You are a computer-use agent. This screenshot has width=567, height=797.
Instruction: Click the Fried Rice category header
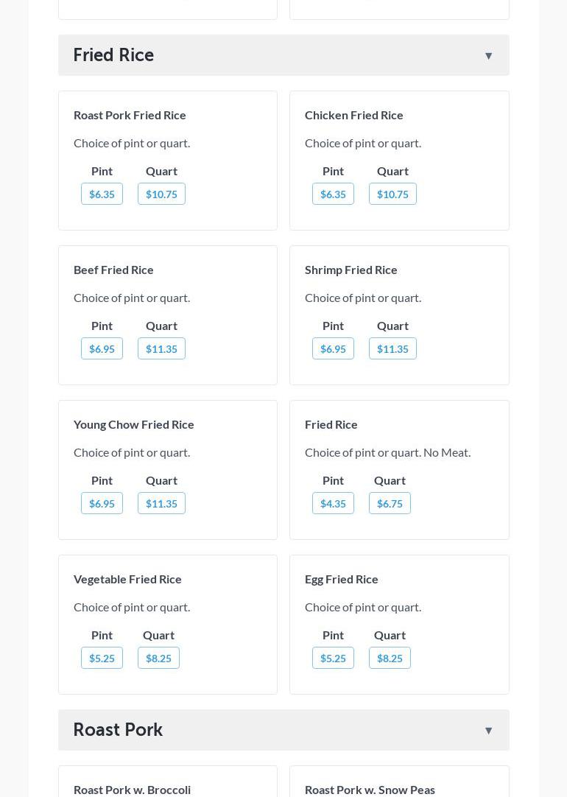113,55
